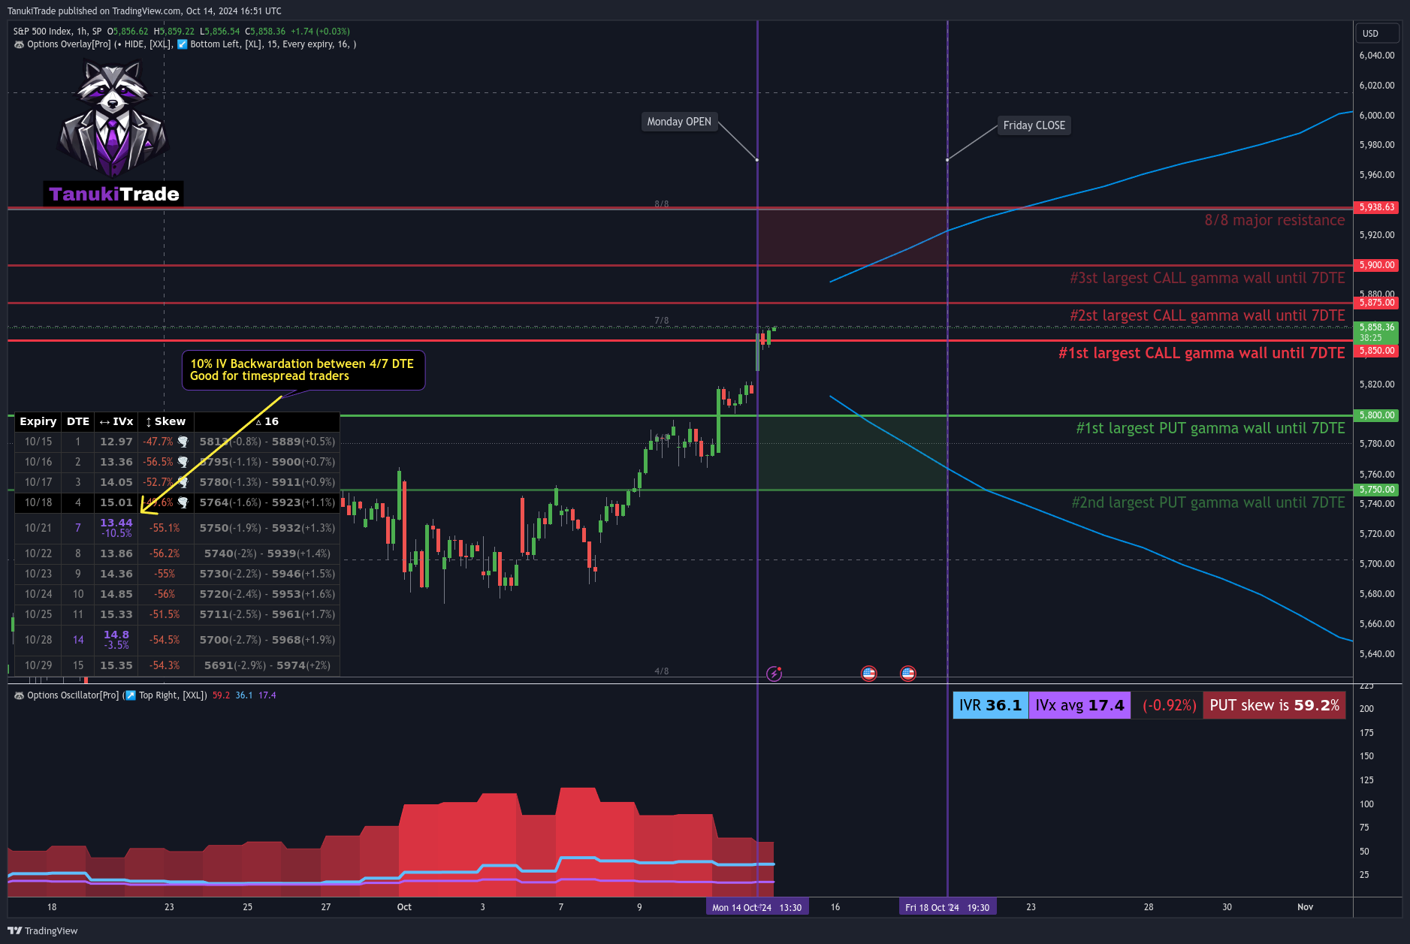
Task: Click the arrow icon before Top Right
Action: pos(131,695)
